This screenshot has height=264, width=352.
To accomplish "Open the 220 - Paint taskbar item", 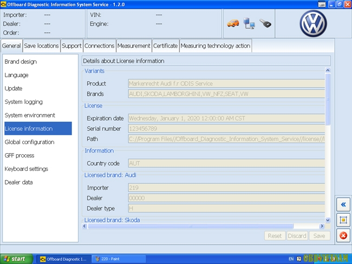I will [x=119, y=259].
